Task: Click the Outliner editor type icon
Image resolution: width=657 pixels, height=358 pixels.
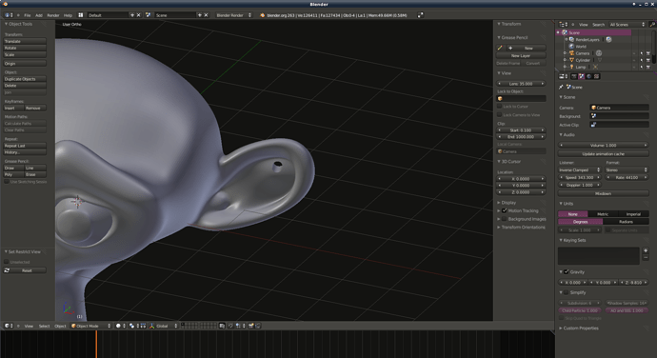Action: 564,25
